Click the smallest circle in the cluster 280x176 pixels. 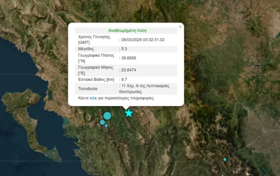coord(106,126)
